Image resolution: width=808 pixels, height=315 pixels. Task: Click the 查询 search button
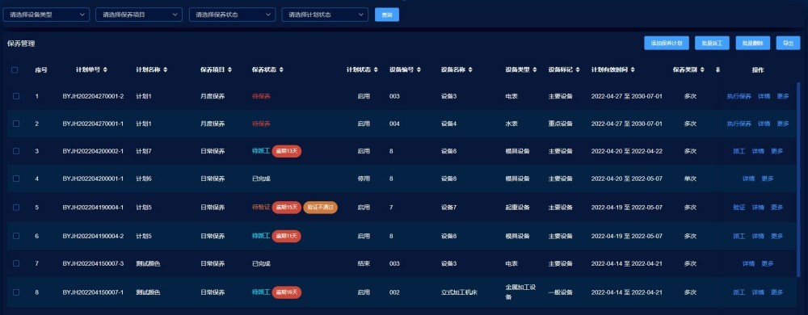(x=387, y=15)
